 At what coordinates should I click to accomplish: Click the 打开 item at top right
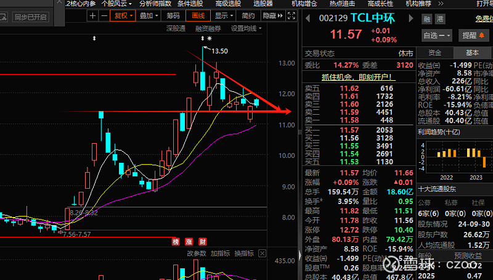pyautogui.click(x=484, y=4)
